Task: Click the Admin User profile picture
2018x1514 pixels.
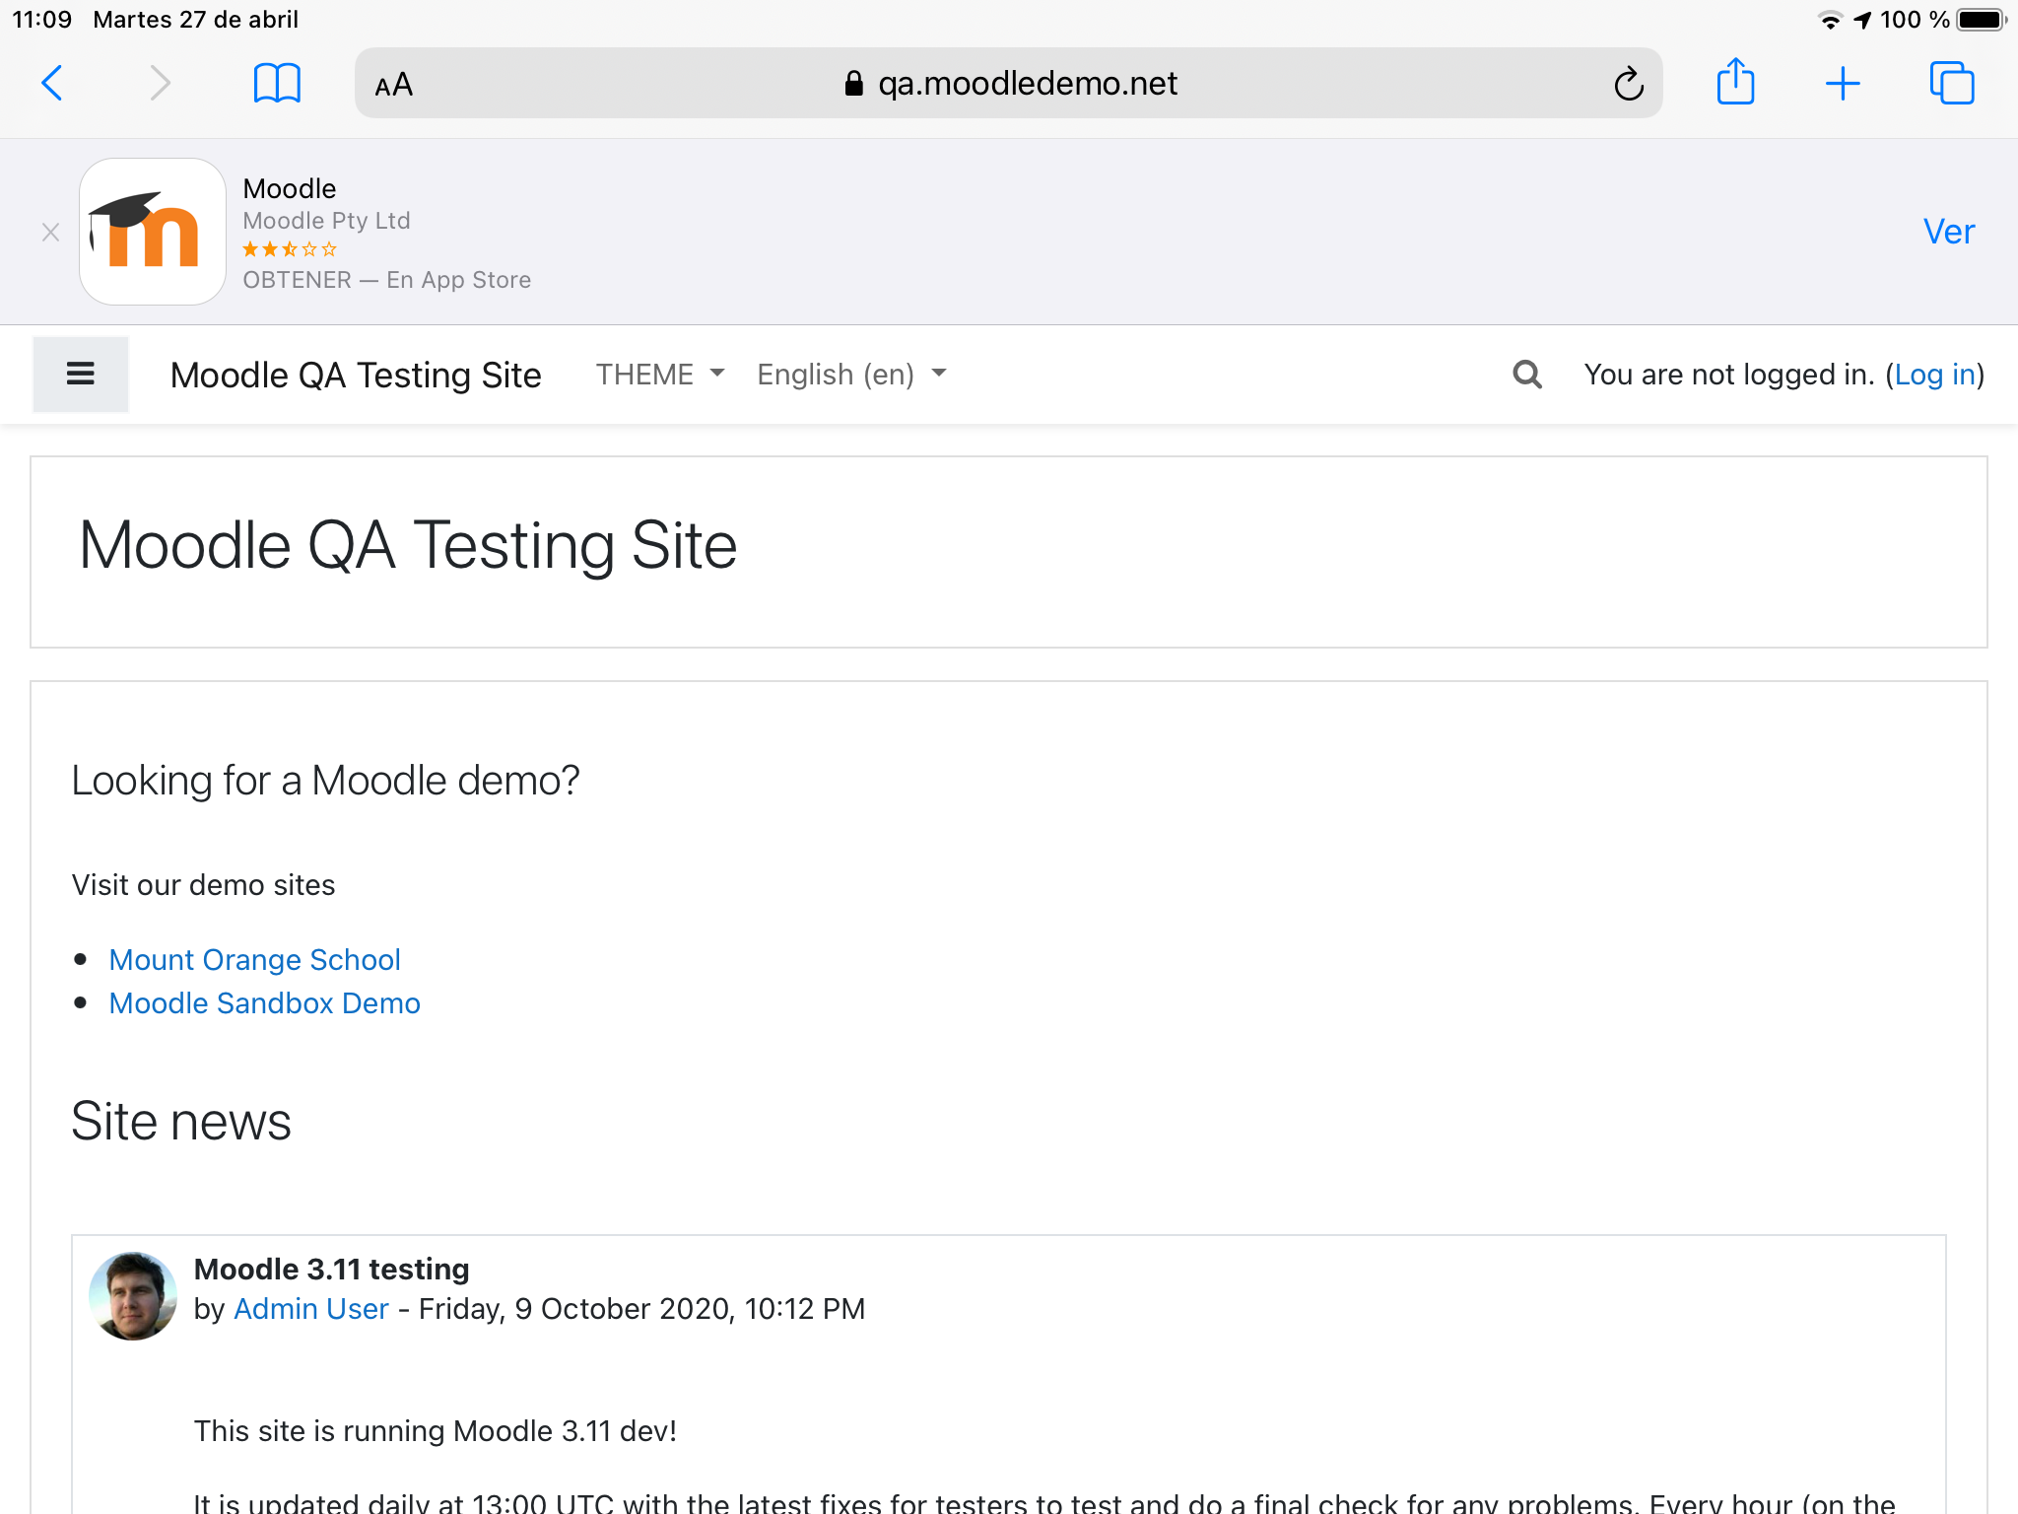Action: click(133, 1296)
